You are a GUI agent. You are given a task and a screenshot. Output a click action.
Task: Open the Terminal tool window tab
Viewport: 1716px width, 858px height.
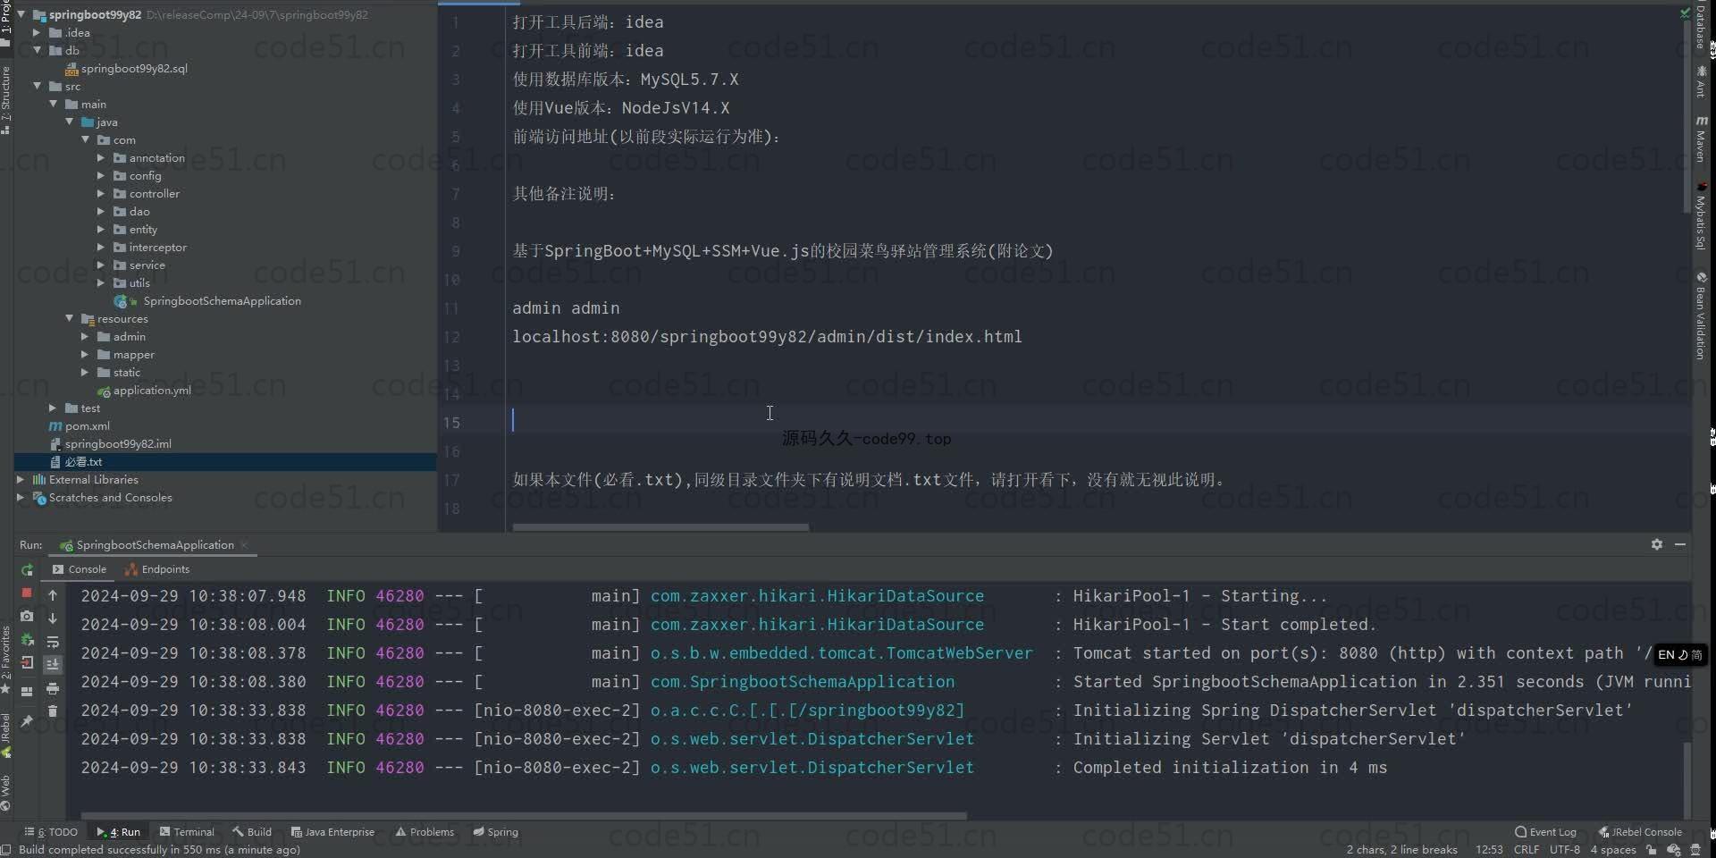187,832
